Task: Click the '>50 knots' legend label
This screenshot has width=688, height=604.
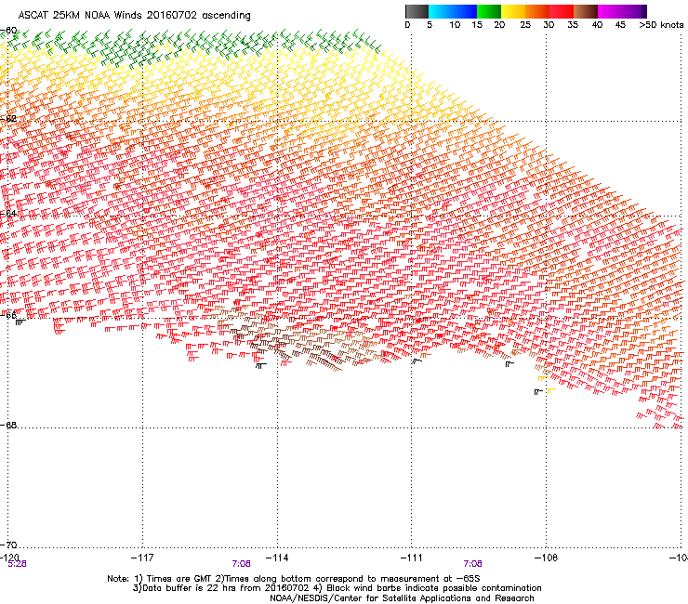Action: coord(661,25)
